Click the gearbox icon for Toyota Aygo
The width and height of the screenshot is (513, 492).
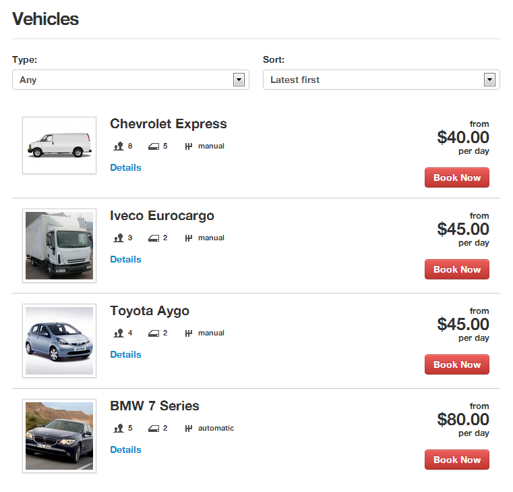(x=189, y=333)
